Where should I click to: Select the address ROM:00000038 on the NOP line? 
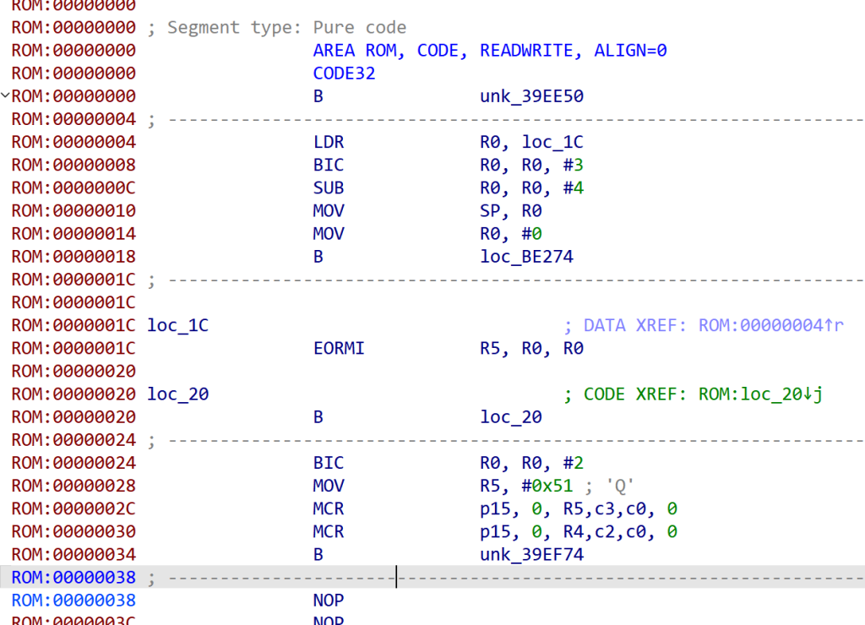73,601
